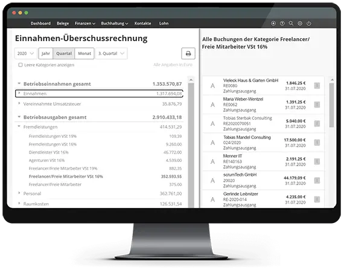
Task: Click amount 44.179,09 € of scrumTech
Action: (x=295, y=178)
